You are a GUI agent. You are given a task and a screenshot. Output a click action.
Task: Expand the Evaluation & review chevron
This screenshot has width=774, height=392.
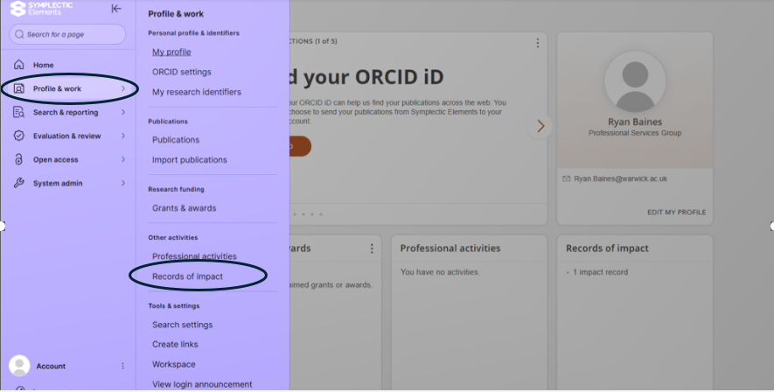tap(123, 136)
